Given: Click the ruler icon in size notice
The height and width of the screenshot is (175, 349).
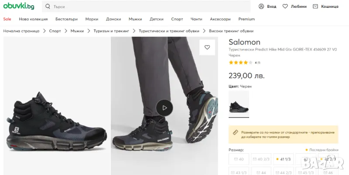Looking at the screenshot, I should click(236, 132).
